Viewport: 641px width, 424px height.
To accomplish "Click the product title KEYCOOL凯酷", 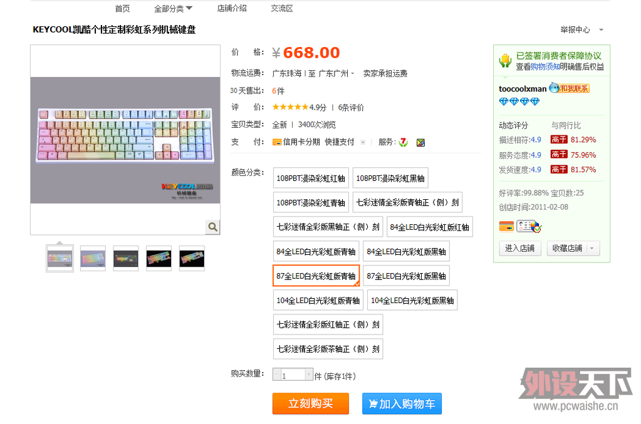I will coord(114,29).
